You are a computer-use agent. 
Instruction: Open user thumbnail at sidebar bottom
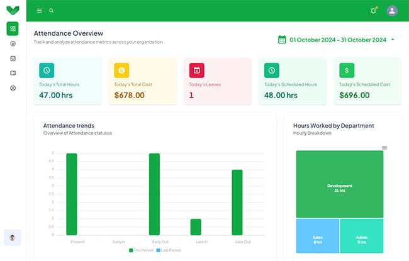point(13,237)
